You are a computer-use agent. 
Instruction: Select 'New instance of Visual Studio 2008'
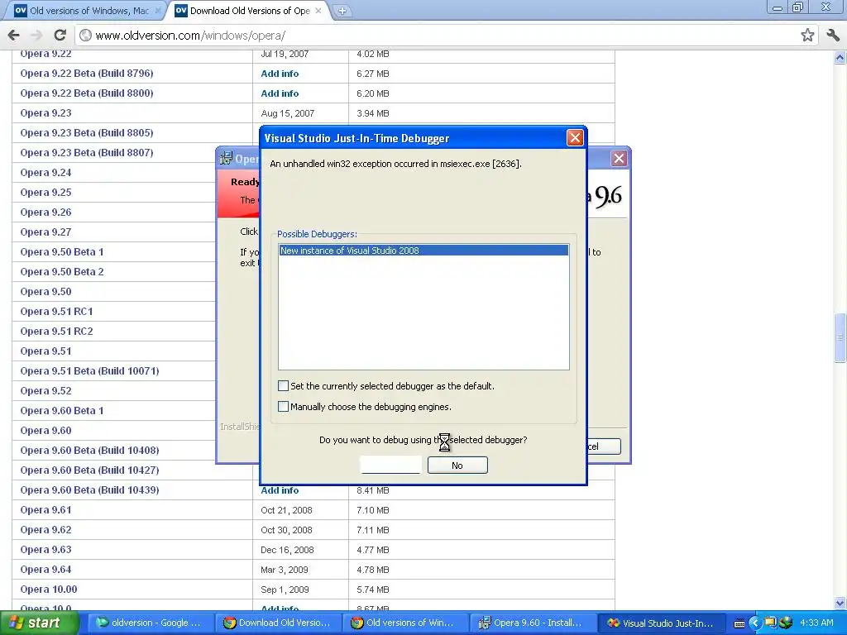(423, 251)
